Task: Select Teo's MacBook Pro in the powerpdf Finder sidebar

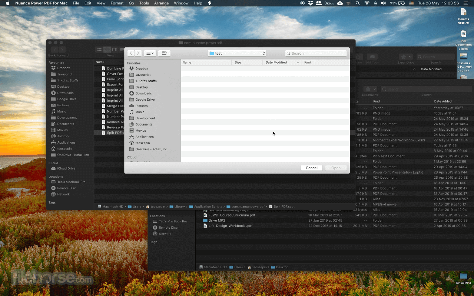Action: tap(71, 182)
